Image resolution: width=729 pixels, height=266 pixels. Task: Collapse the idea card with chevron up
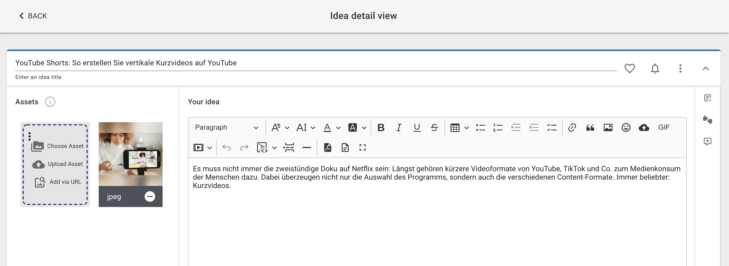(706, 68)
